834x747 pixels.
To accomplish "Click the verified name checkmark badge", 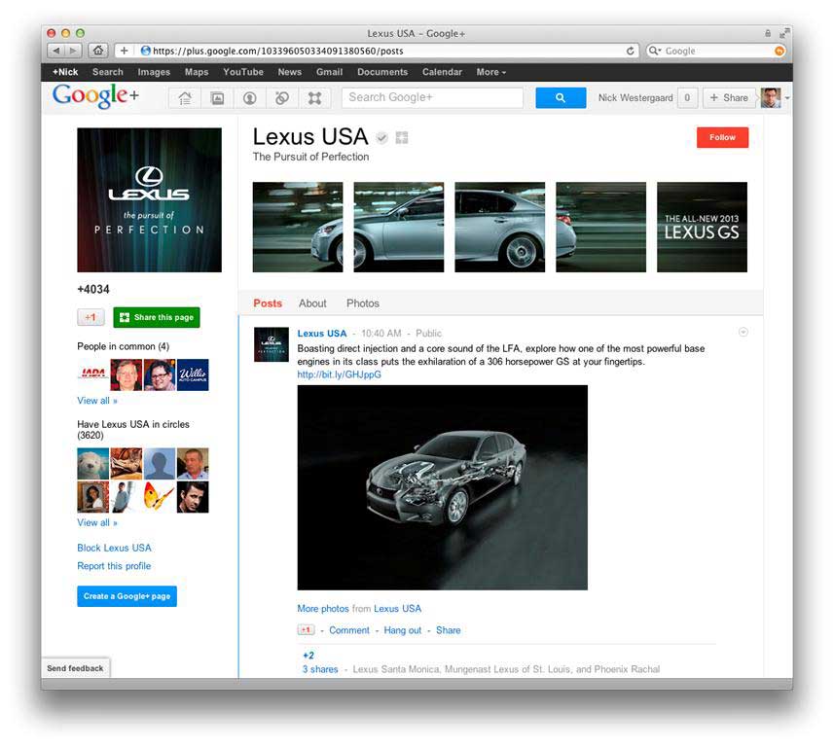I will pos(381,138).
